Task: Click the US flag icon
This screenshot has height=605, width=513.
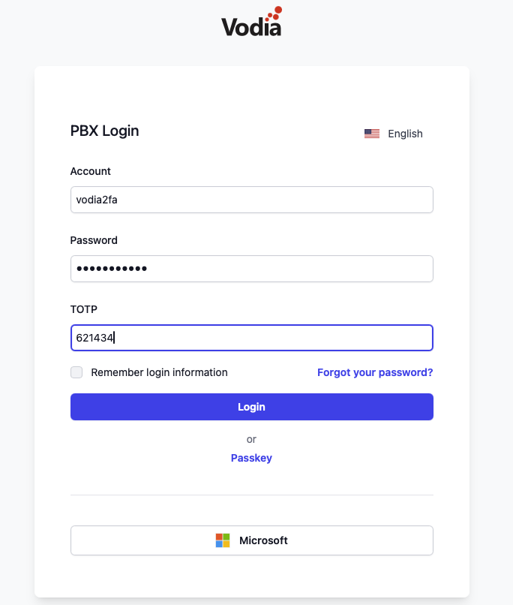Action: click(372, 134)
